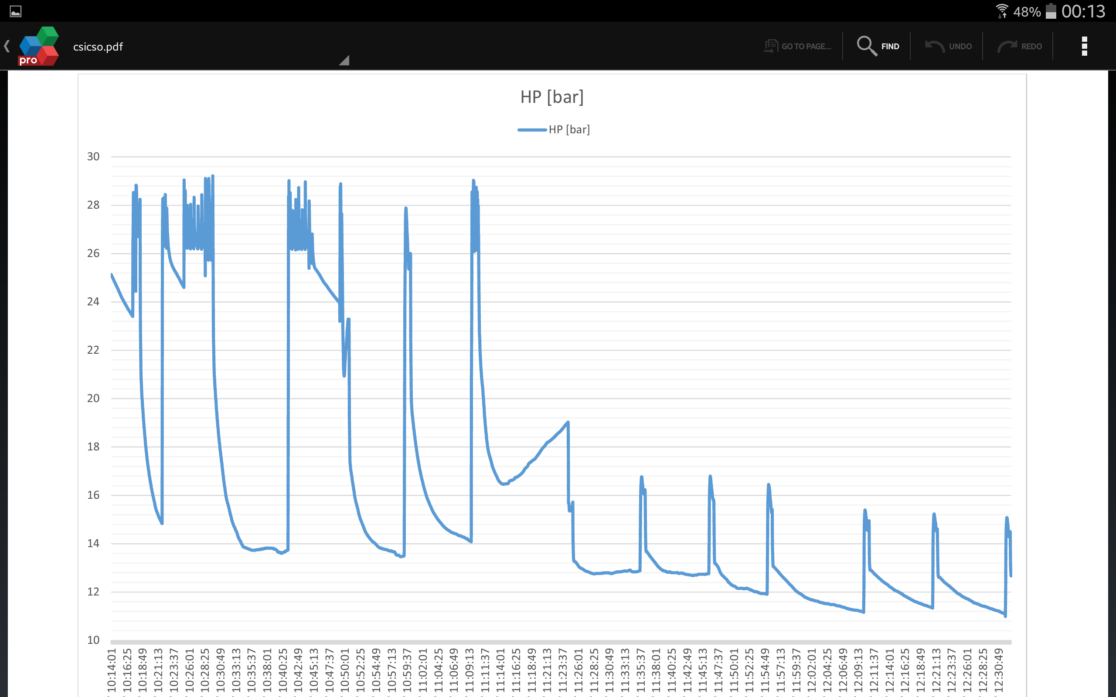
Task: Tap the back chevron beside the logo
Action: [7, 46]
